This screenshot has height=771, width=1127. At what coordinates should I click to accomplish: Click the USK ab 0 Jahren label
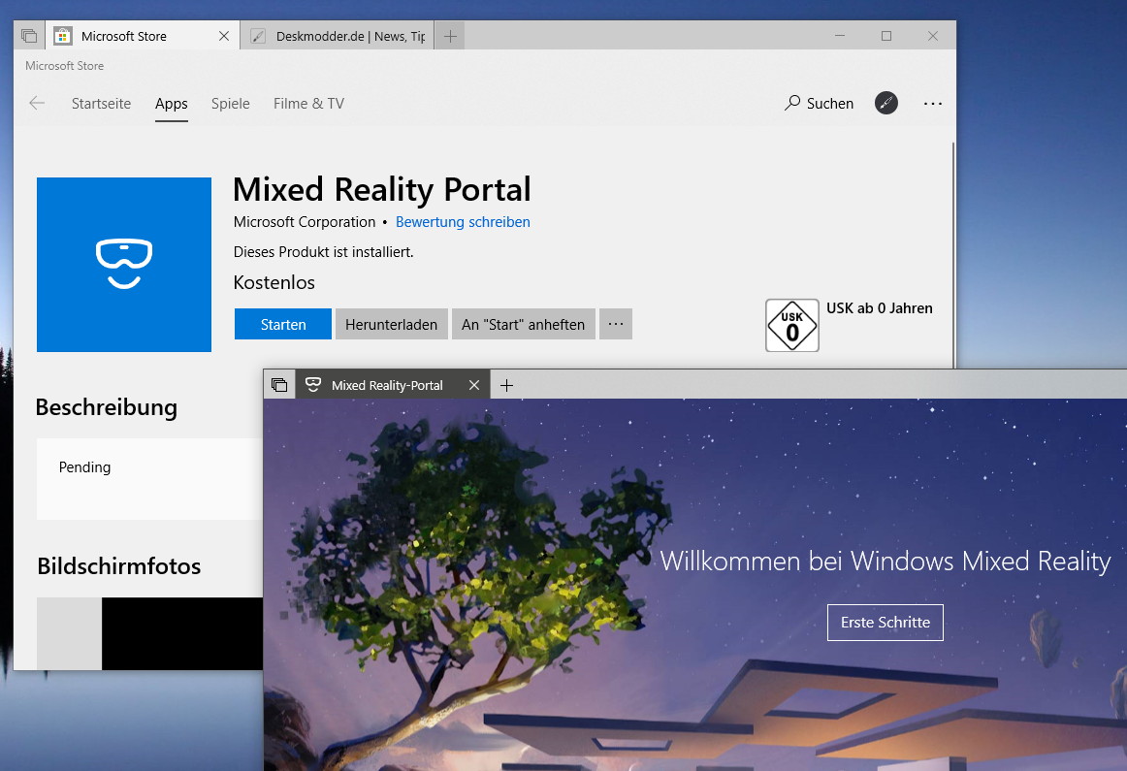point(880,308)
